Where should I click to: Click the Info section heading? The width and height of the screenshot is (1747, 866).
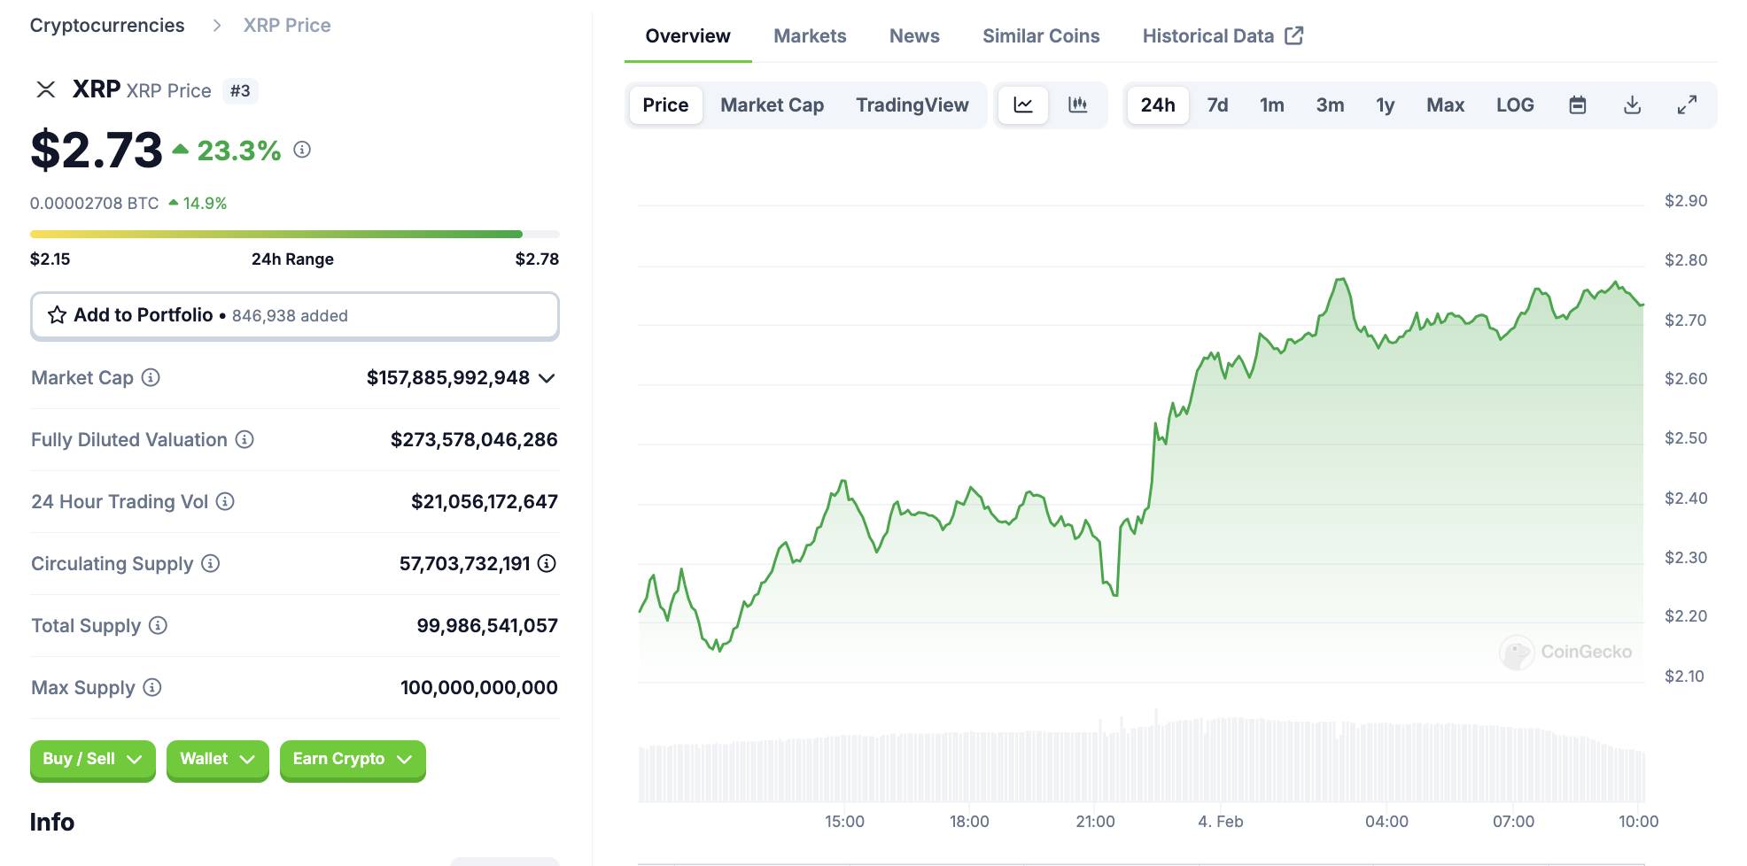pyautogui.click(x=52, y=823)
